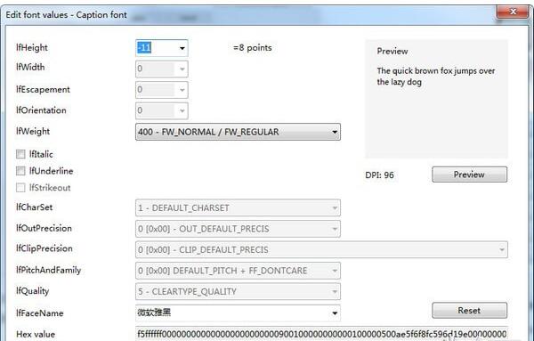Open the lfHeight dropdown arrow

(x=182, y=48)
